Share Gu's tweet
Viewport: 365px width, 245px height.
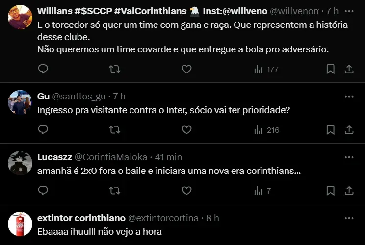click(349, 130)
